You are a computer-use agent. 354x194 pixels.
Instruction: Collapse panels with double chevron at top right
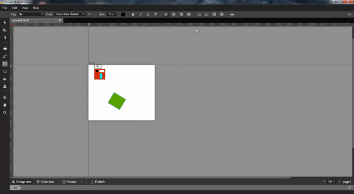(x=349, y=15)
